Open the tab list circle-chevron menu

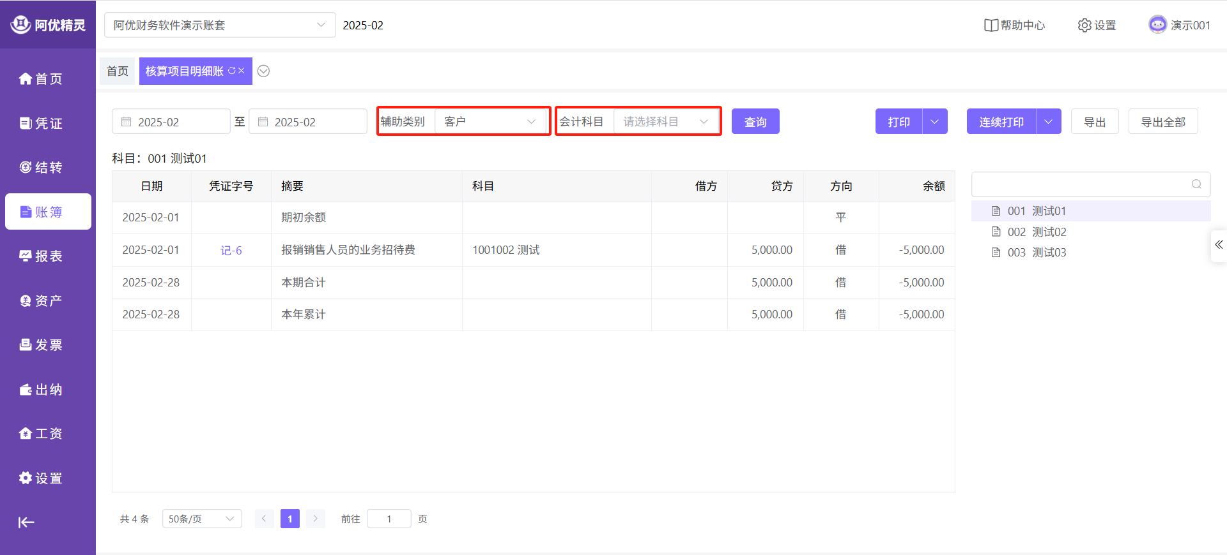pyautogui.click(x=263, y=71)
